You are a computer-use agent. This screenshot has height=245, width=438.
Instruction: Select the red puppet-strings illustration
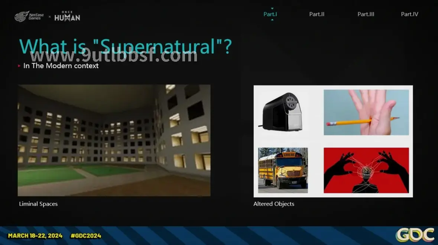[366, 170]
